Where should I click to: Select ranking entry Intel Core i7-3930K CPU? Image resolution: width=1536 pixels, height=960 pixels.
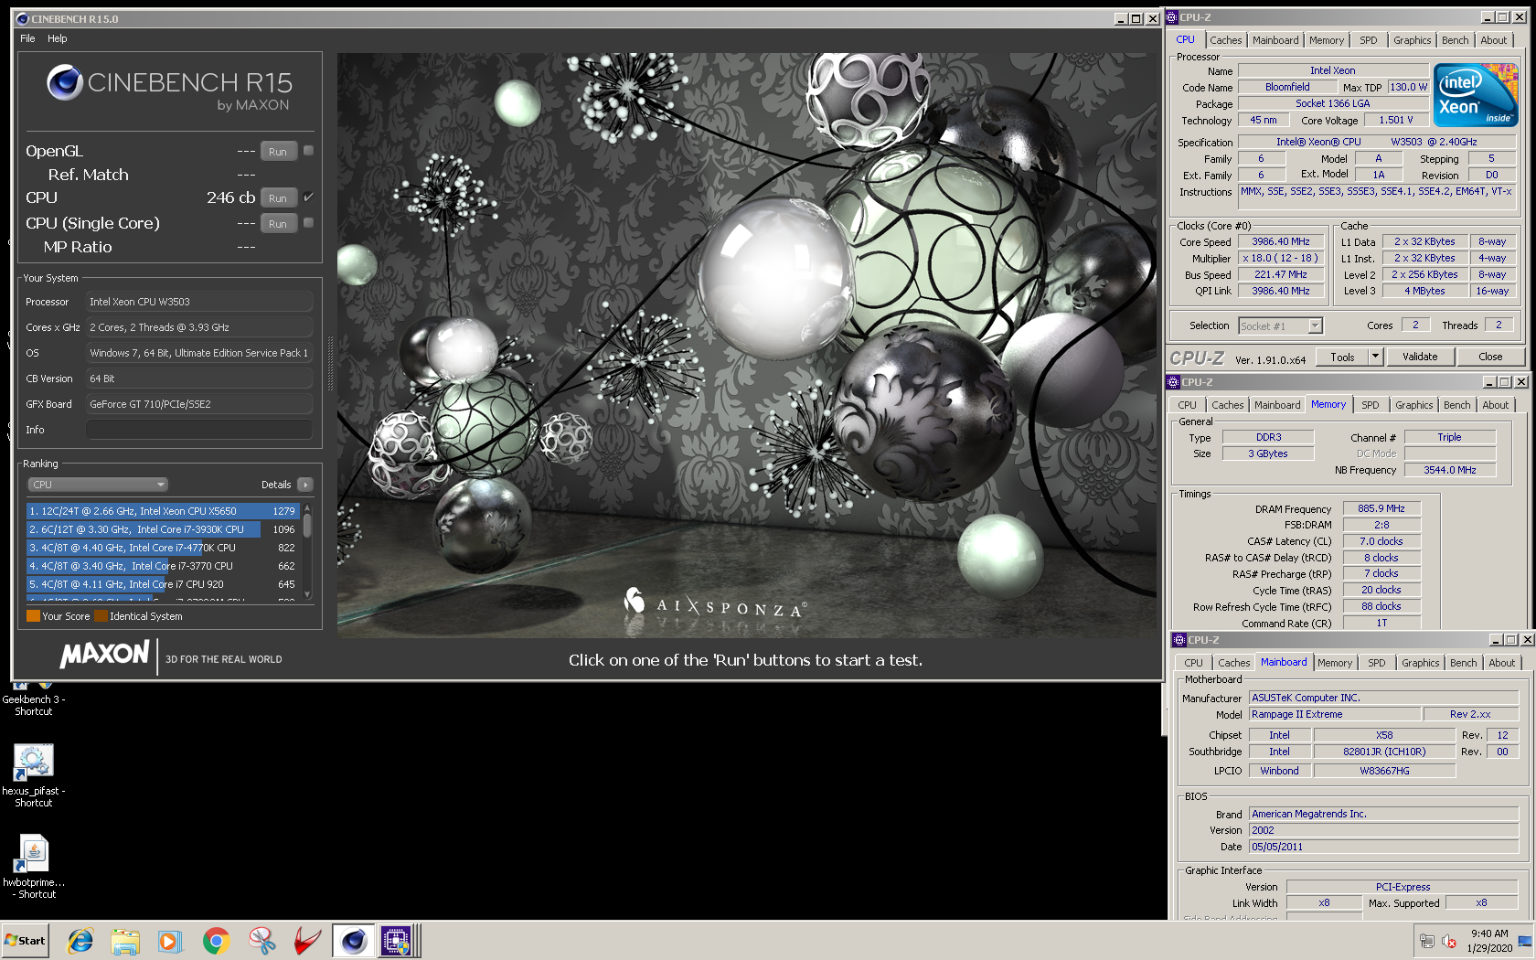pos(163,529)
